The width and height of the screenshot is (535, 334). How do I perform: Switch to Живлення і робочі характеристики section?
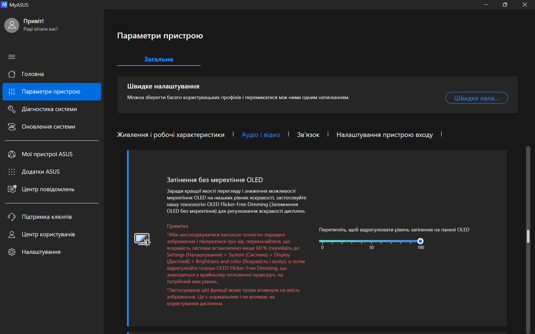coord(171,135)
